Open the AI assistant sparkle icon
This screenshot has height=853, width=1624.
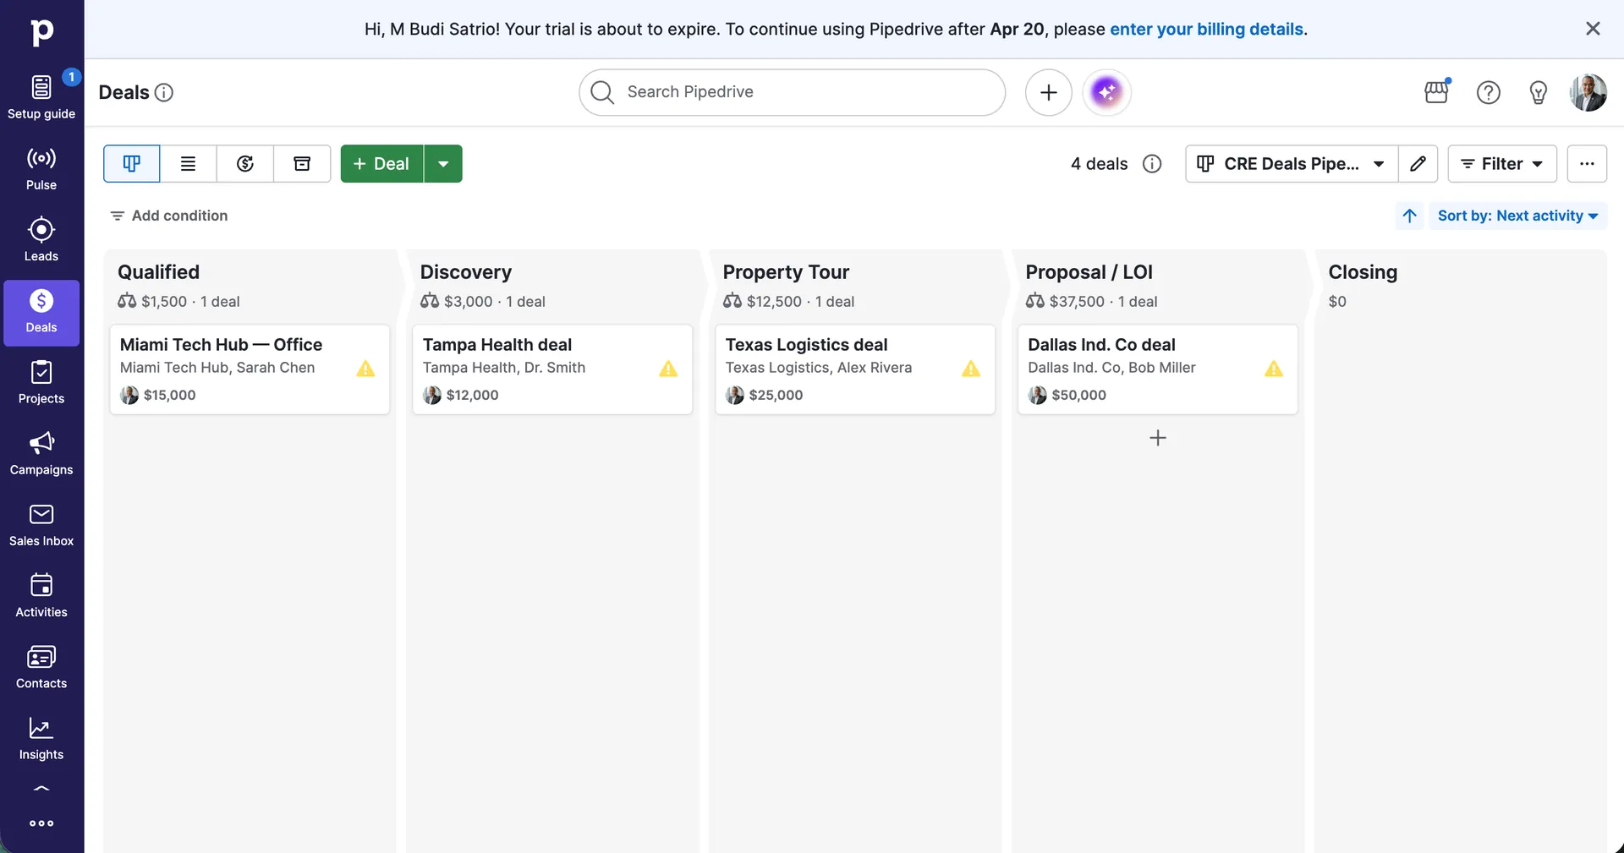(1106, 92)
